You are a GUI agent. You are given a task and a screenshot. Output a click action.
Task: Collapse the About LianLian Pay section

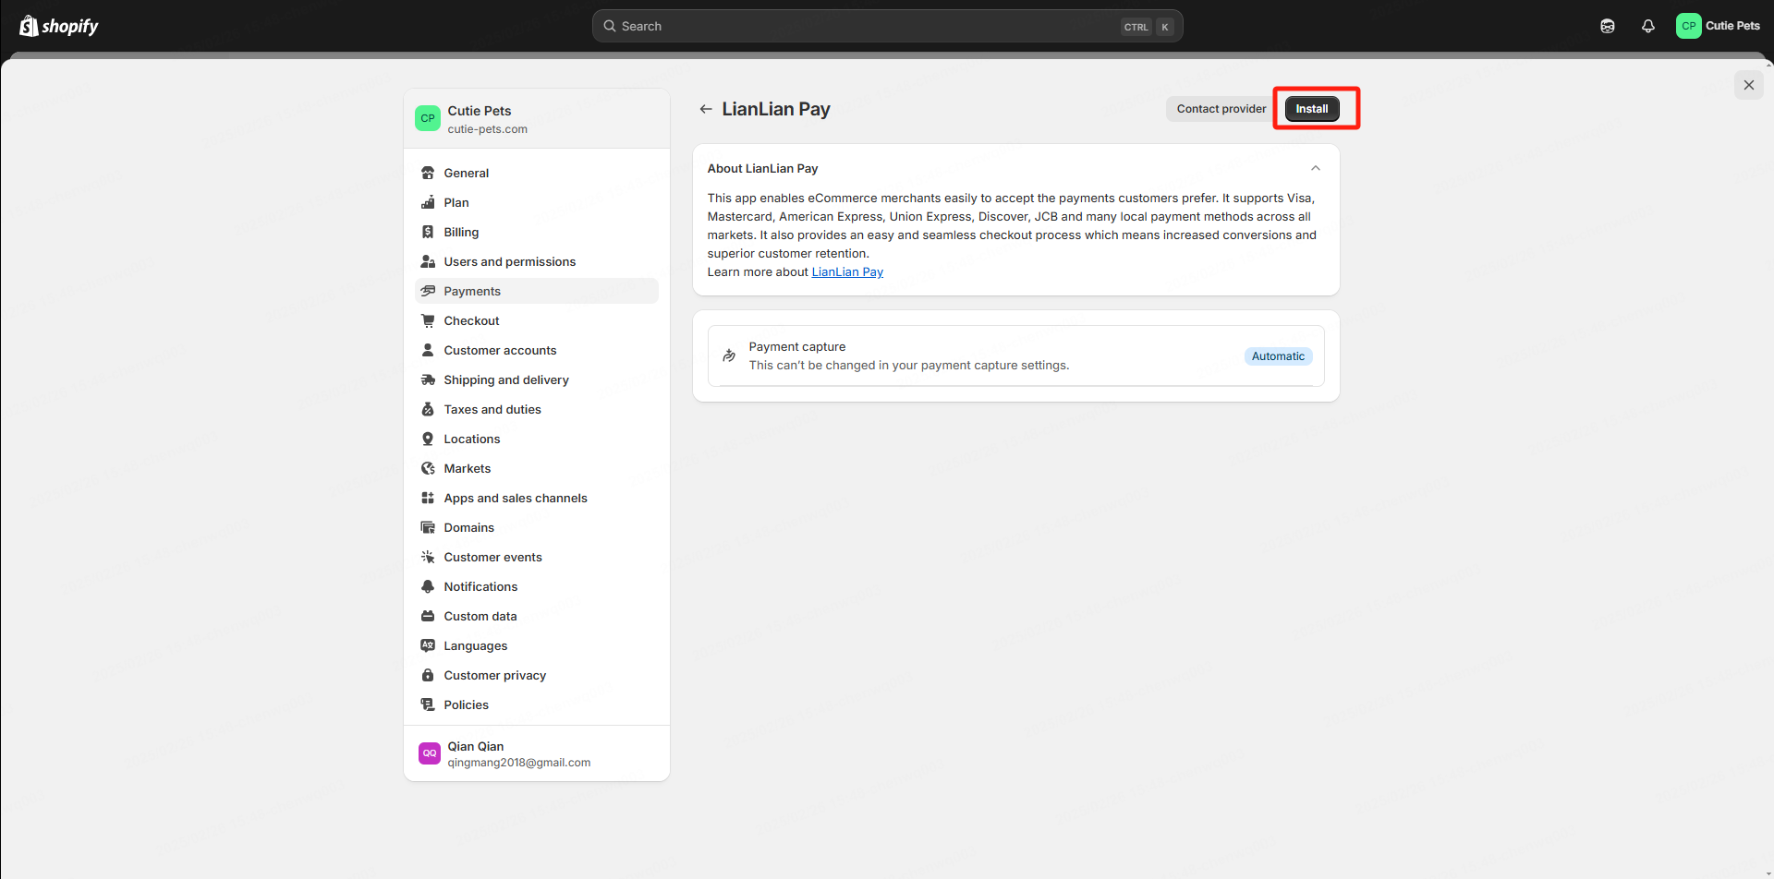click(1315, 168)
